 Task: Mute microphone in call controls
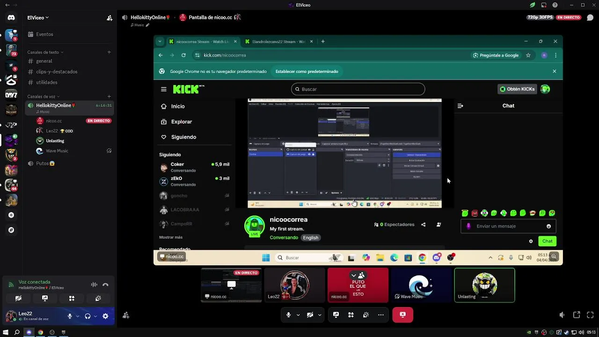point(288,315)
